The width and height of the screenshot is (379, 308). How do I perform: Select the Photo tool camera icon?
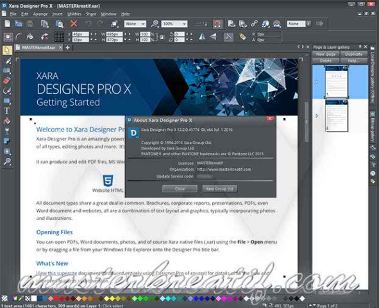click(7, 71)
